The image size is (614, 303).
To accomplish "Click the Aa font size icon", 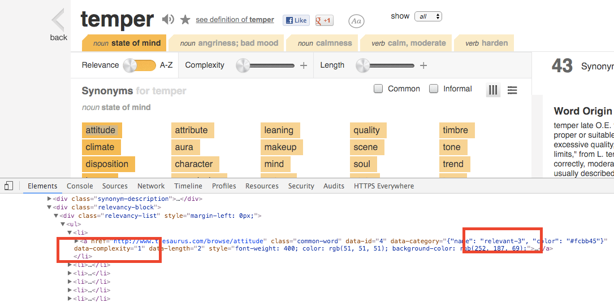I will (356, 21).
